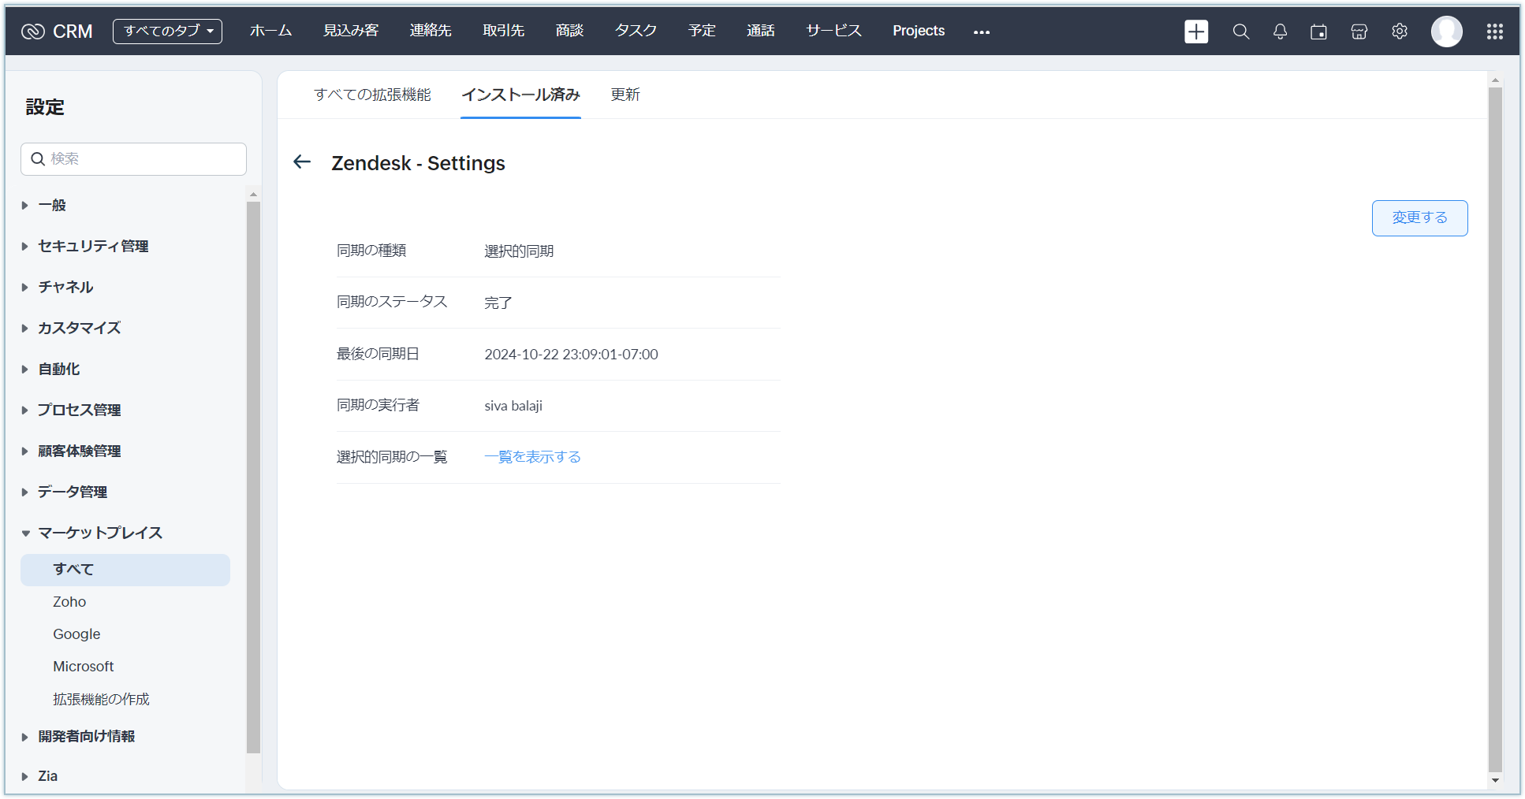Open the marketplace store icon

[x=1359, y=32]
